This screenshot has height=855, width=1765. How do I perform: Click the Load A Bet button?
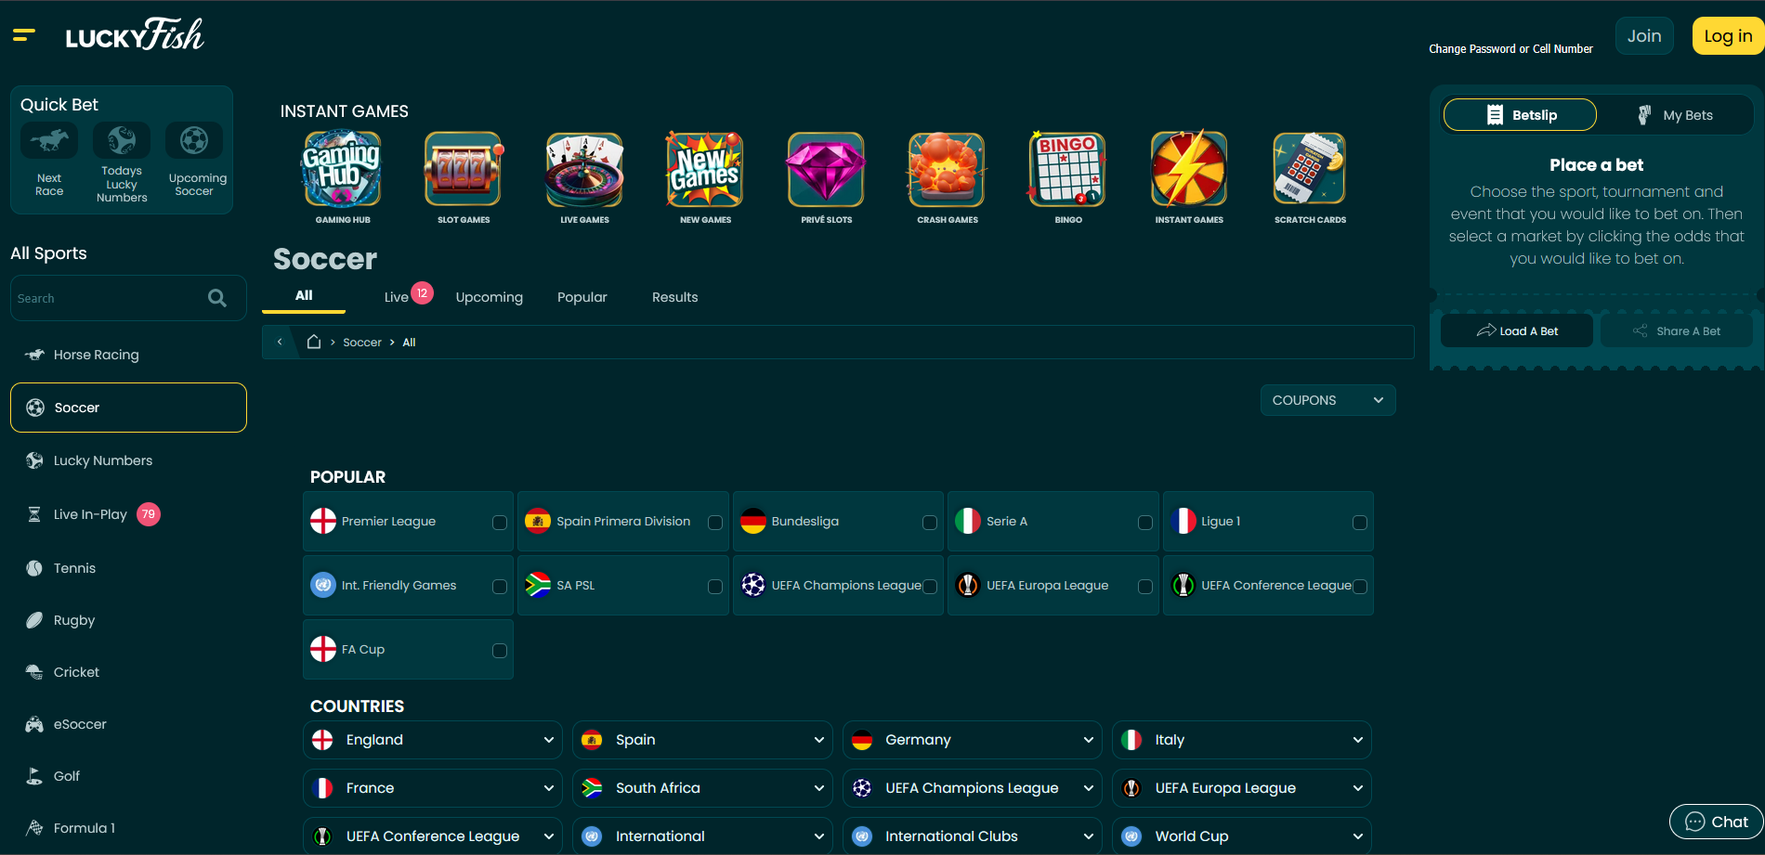pyautogui.click(x=1517, y=331)
